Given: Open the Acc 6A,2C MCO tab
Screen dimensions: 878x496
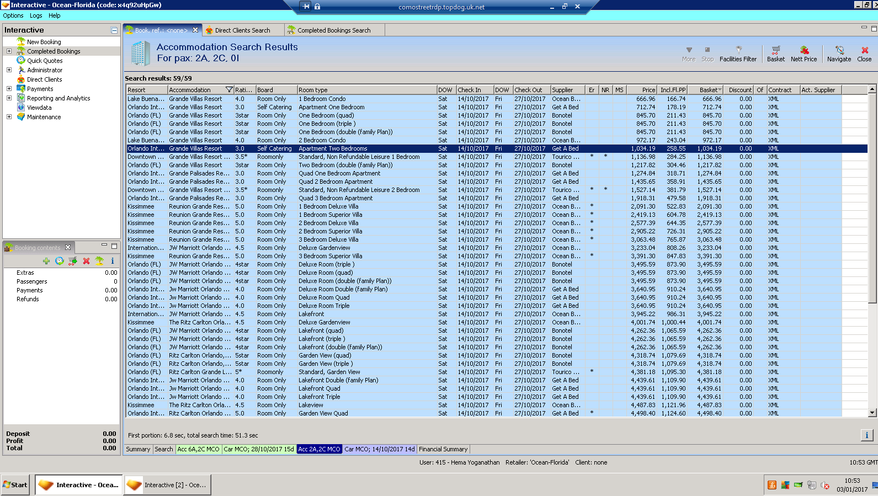Looking at the screenshot, I should point(198,449).
